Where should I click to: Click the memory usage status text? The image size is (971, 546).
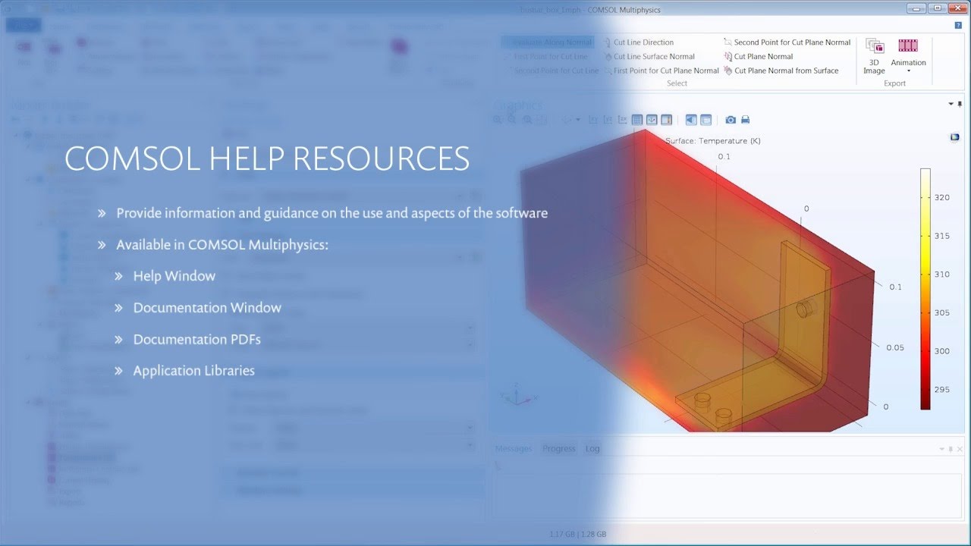point(578,534)
